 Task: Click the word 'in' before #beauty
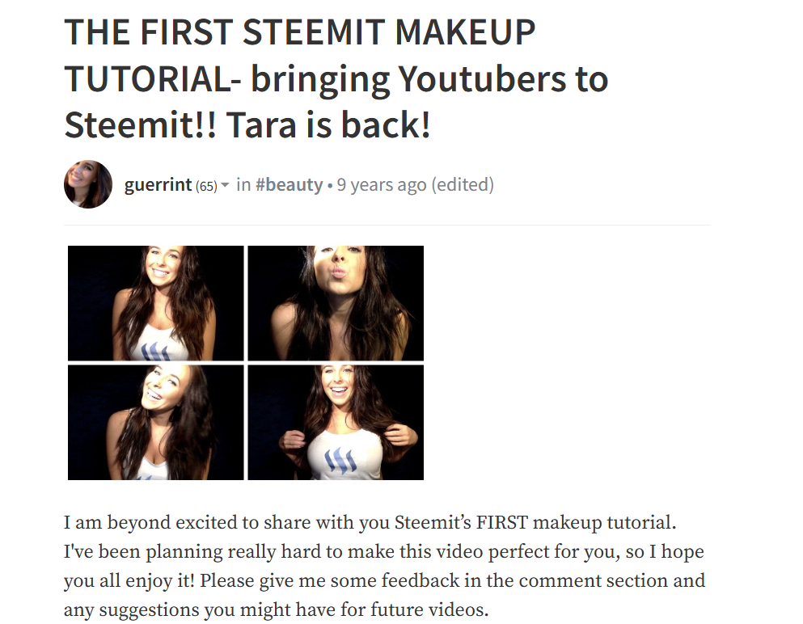tap(243, 185)
